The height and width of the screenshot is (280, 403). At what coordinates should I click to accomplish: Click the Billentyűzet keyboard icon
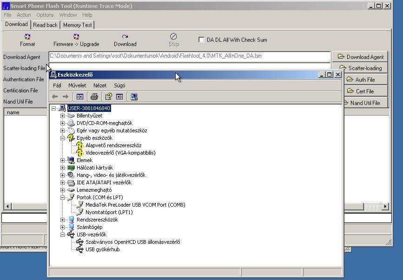[x=71, y=116]
